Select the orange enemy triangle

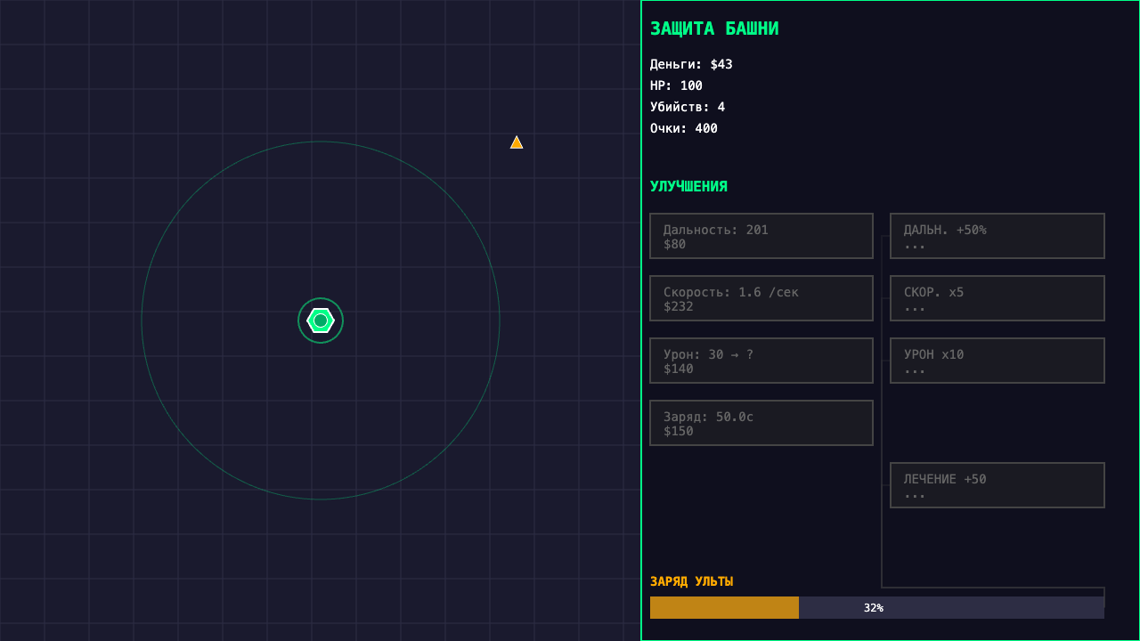(x=517, y=142)
